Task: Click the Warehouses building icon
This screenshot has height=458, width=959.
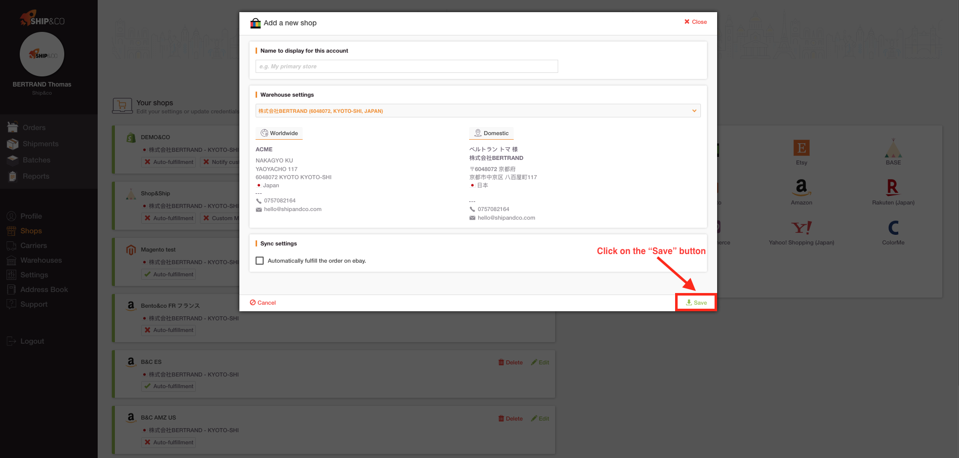Action: (x=11, y=260)
